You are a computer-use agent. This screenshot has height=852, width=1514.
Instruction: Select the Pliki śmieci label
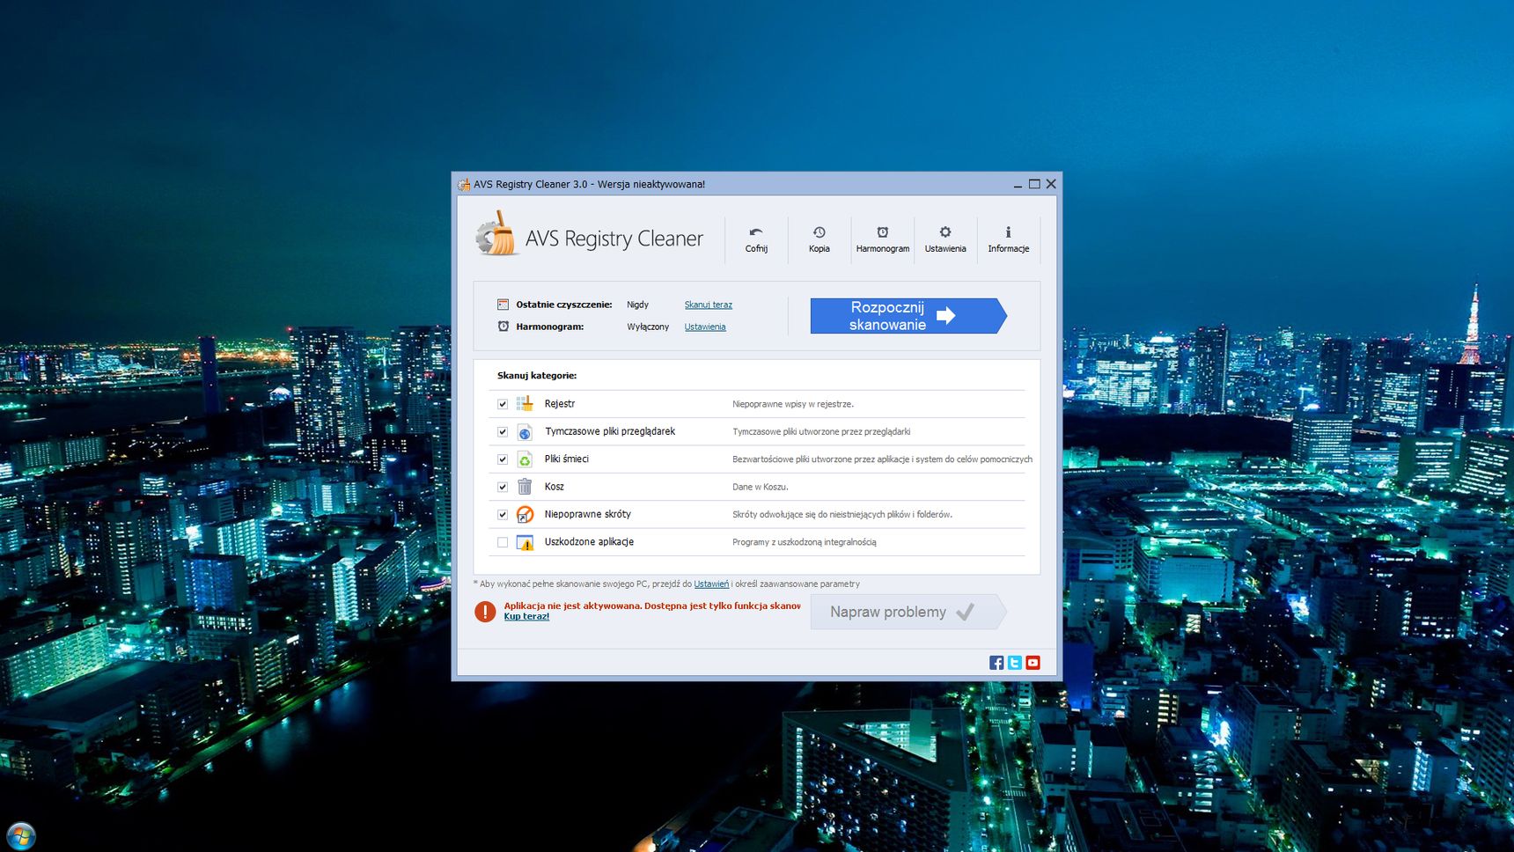tap(567, 459)
